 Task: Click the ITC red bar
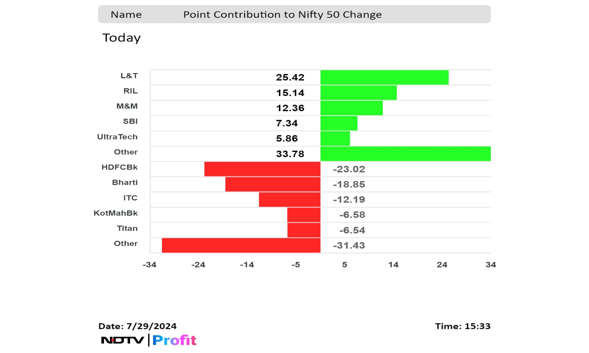[289, 199]
